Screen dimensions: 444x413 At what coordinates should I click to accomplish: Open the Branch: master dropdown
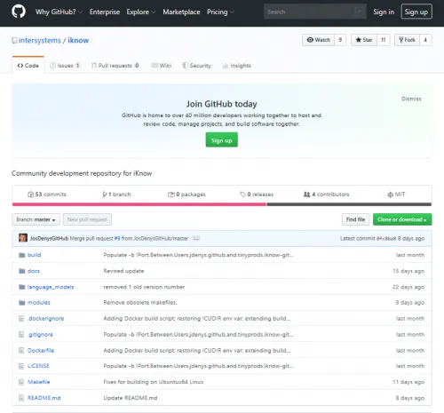(x=36, y=219)
